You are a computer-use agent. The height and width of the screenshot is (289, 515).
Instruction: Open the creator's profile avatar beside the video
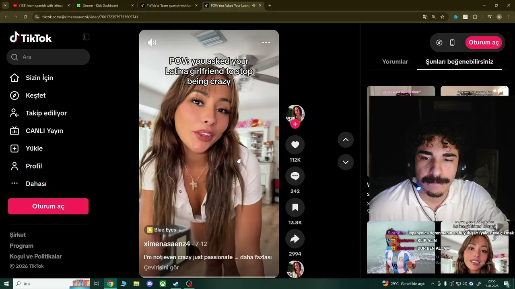point(295,114)
